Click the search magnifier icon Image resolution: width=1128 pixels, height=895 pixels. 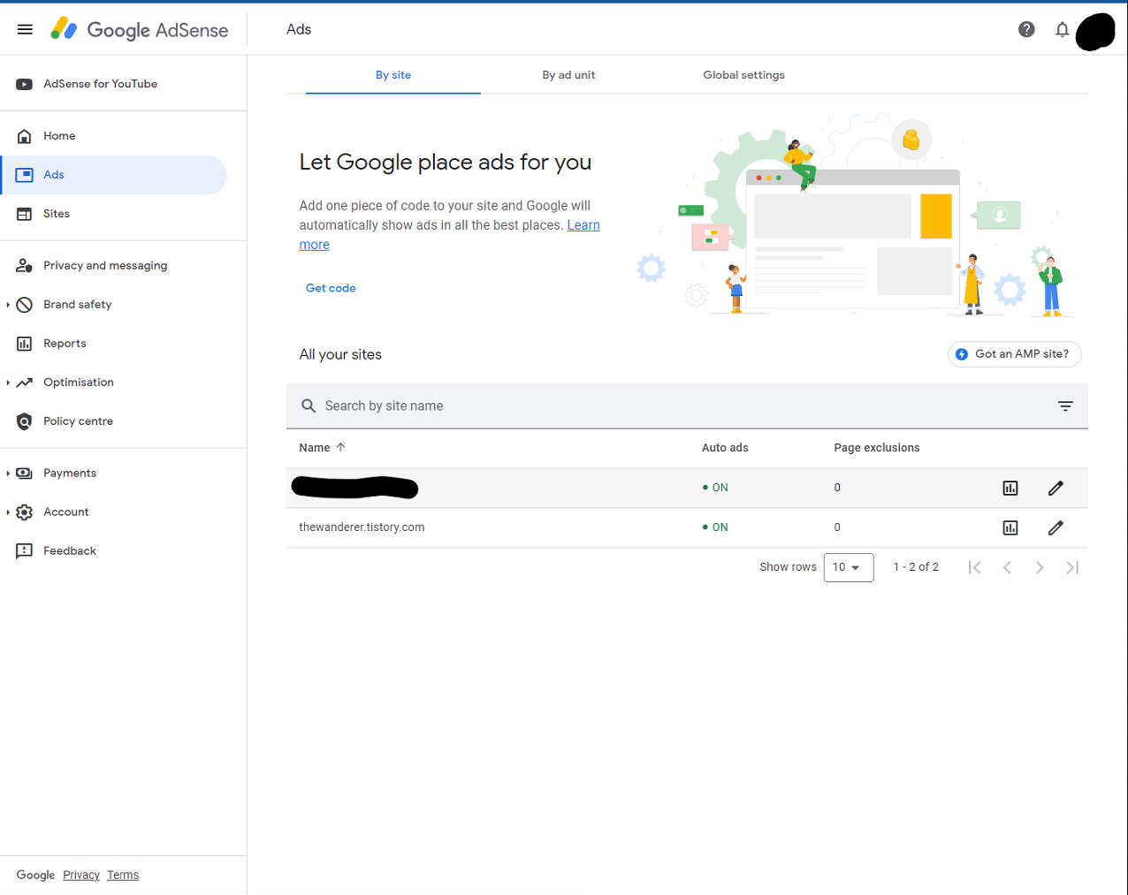click(x=309, y=406)
